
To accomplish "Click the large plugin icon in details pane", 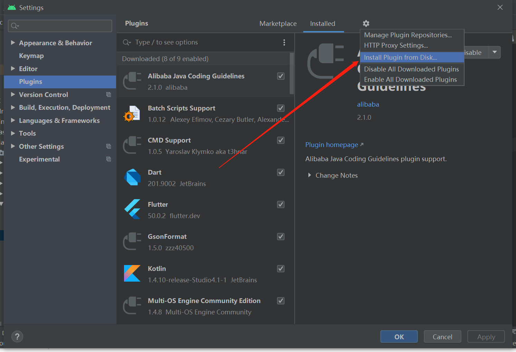I will click(326, 61).
